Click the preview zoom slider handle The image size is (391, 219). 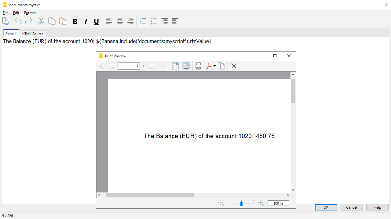click(241, 203)
